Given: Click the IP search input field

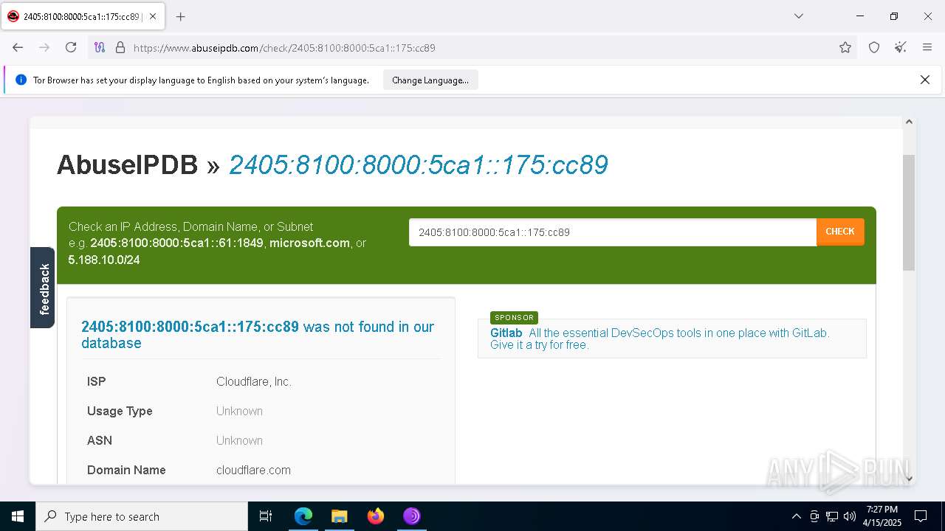Looking at the screenshot, I should click(x=613, y=232).
